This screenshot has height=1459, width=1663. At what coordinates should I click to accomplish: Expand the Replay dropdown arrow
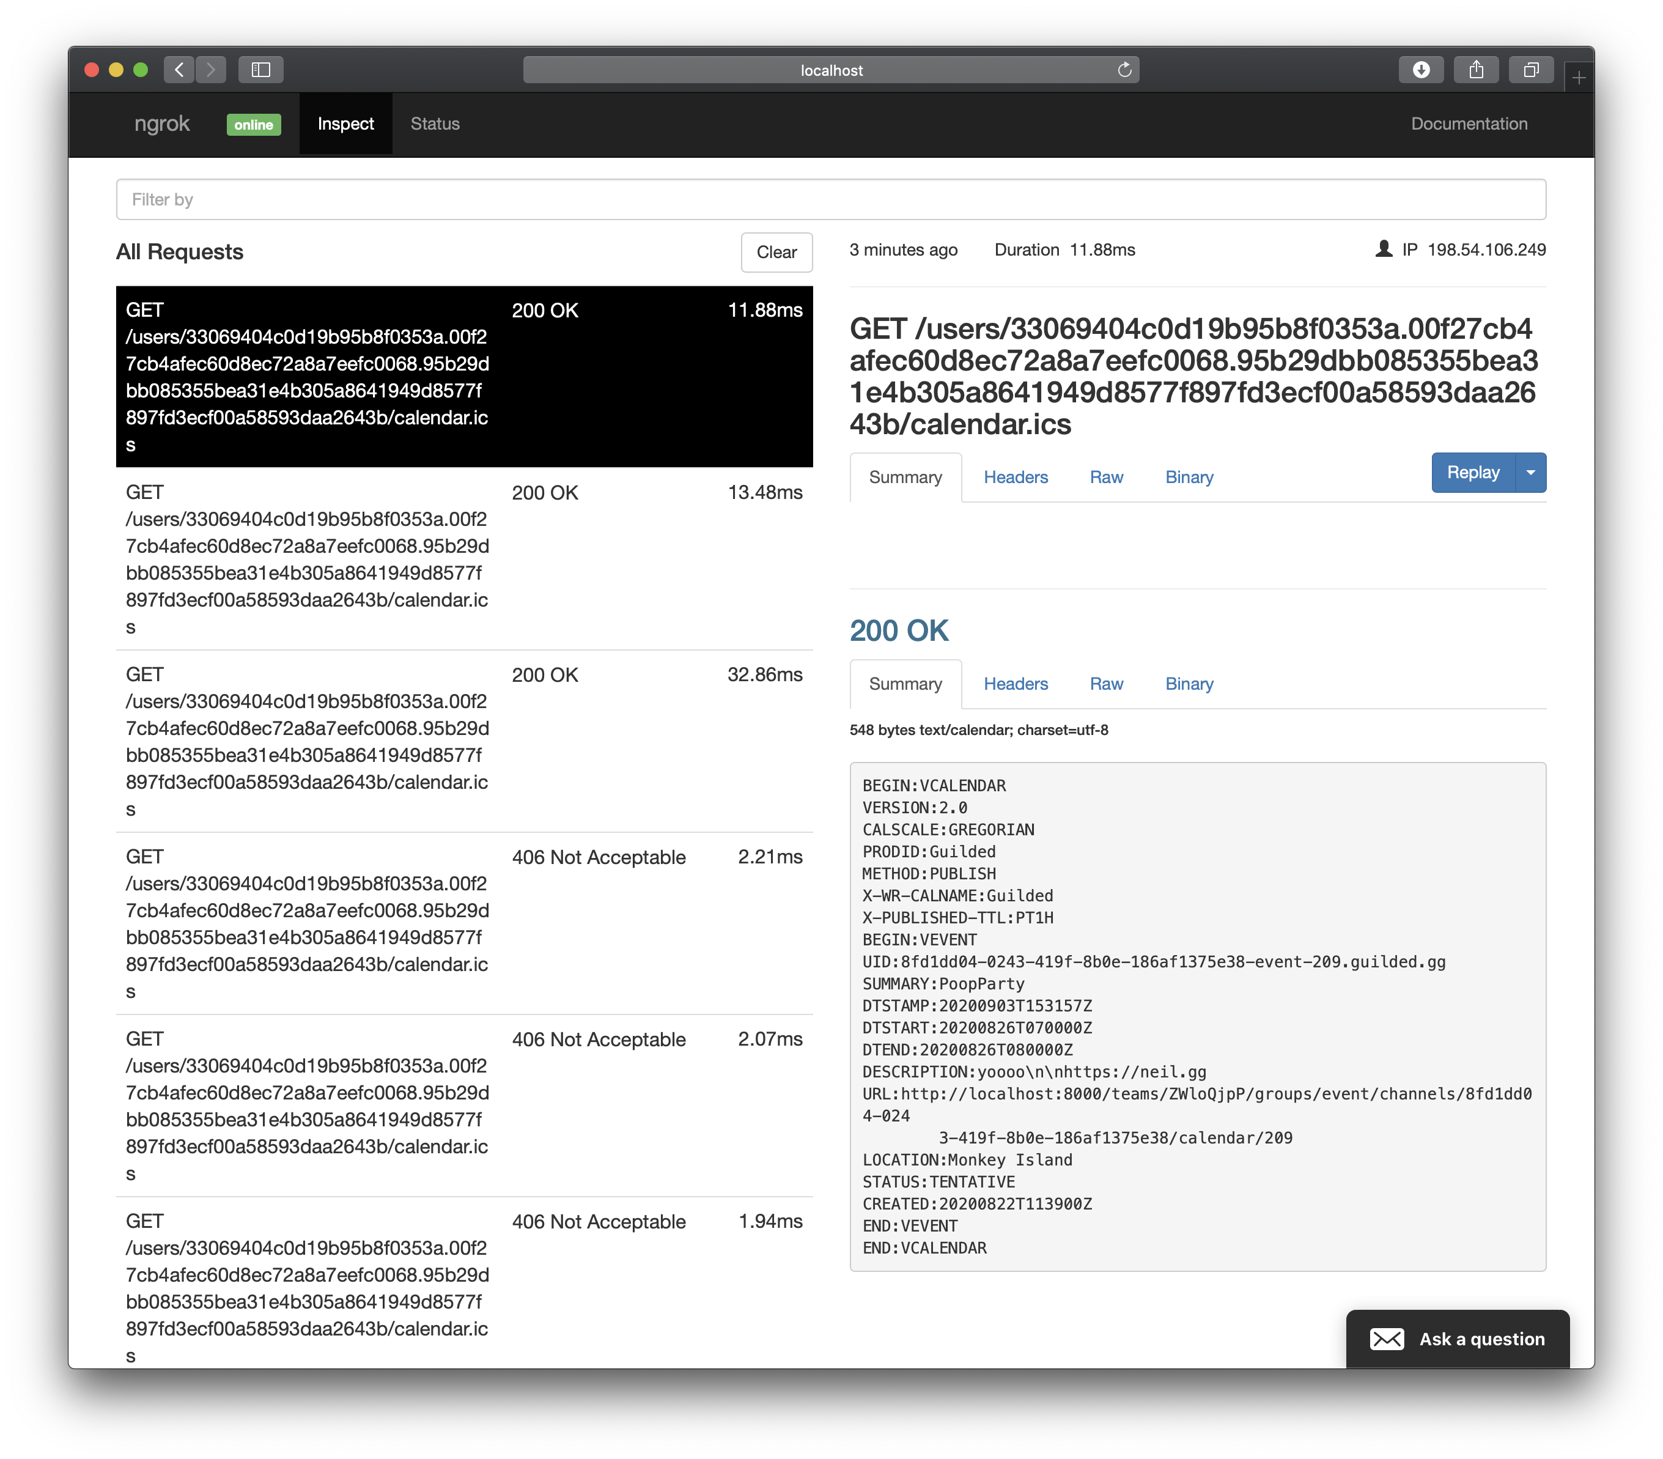click(1530, 473)
